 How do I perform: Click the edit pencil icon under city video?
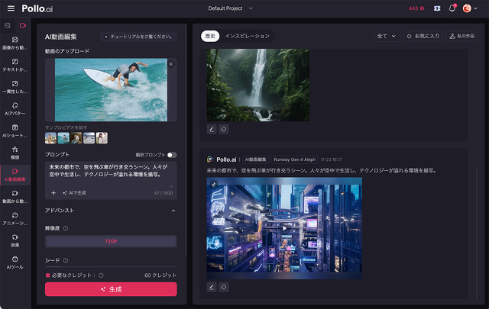tap(212, 287)
